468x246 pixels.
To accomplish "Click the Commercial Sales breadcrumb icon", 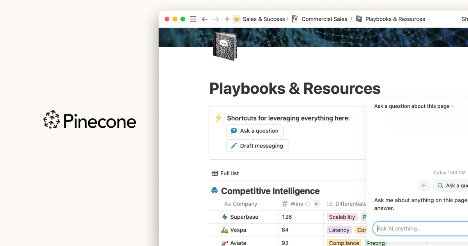I will (295, 19).
